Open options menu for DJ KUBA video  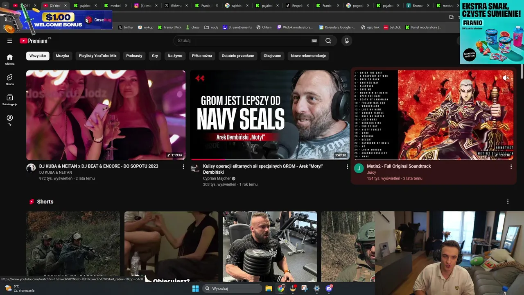183,167
